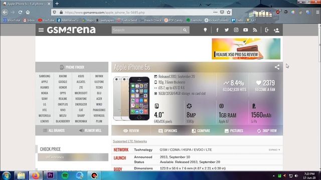
Task: Open Supported LTE Networks link
Action: pyautogui.click(x=130, y=141)
